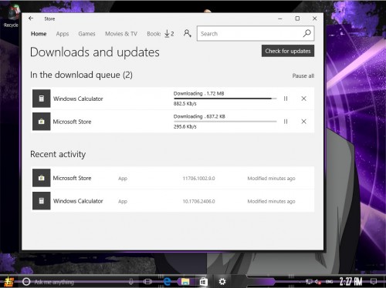Click version number 10.1706.2406.0

coord(198,202)
